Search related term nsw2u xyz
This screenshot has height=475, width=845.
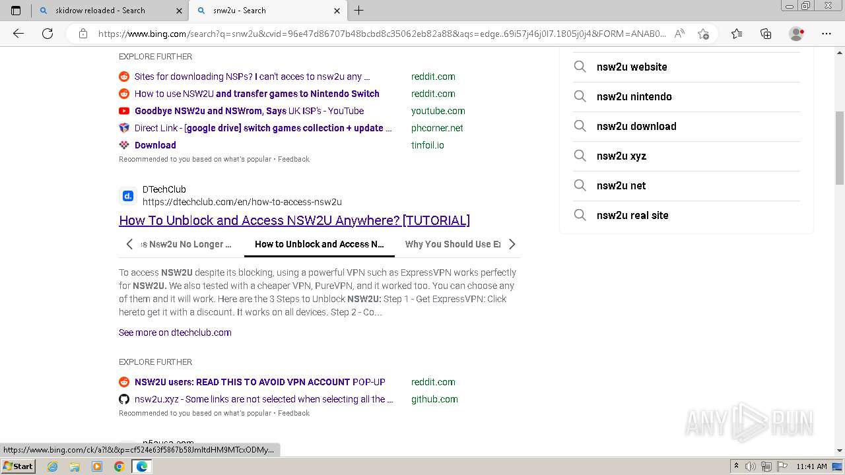click(x=621, y=156)
